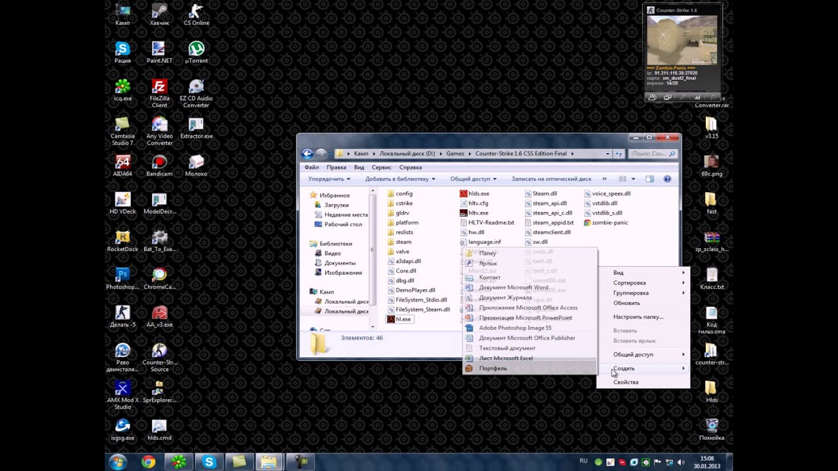The width and height of the screenshot is (838, 471).
Task: Select the Extractor.exe desktop icon
Action: [196, 128]
